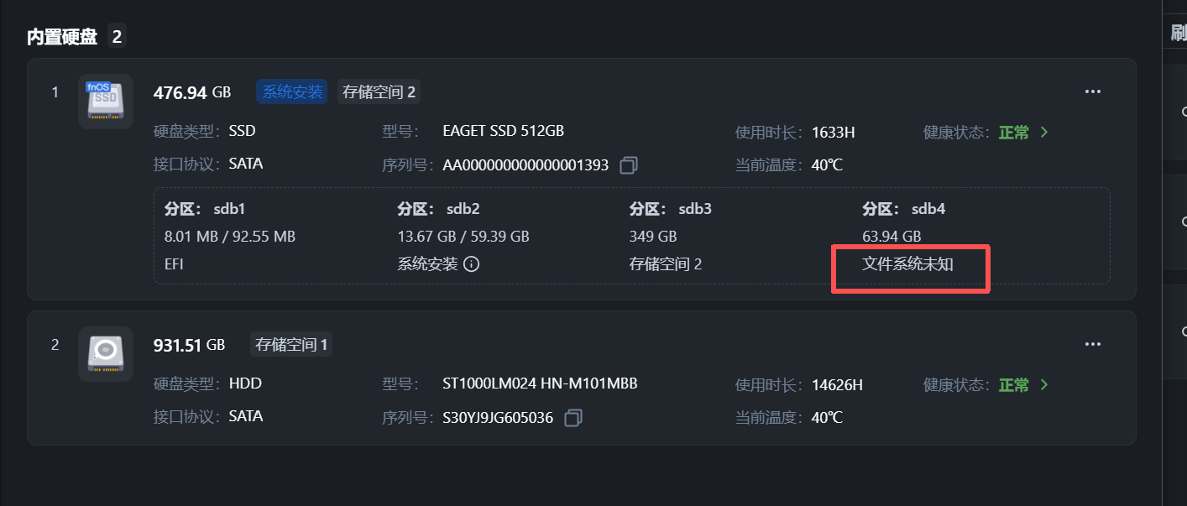Copy the SSD serial number AA000000000000001393
1187x506 pixels.
coord(629,165)
